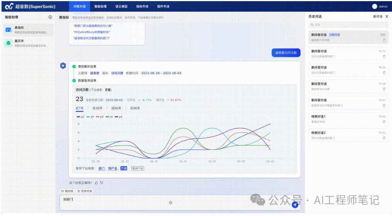Select the 近90天 range tab
Image resolution: width=392 pixels, height=216 pixels.
pyautogui.click(x=135, y=108)
